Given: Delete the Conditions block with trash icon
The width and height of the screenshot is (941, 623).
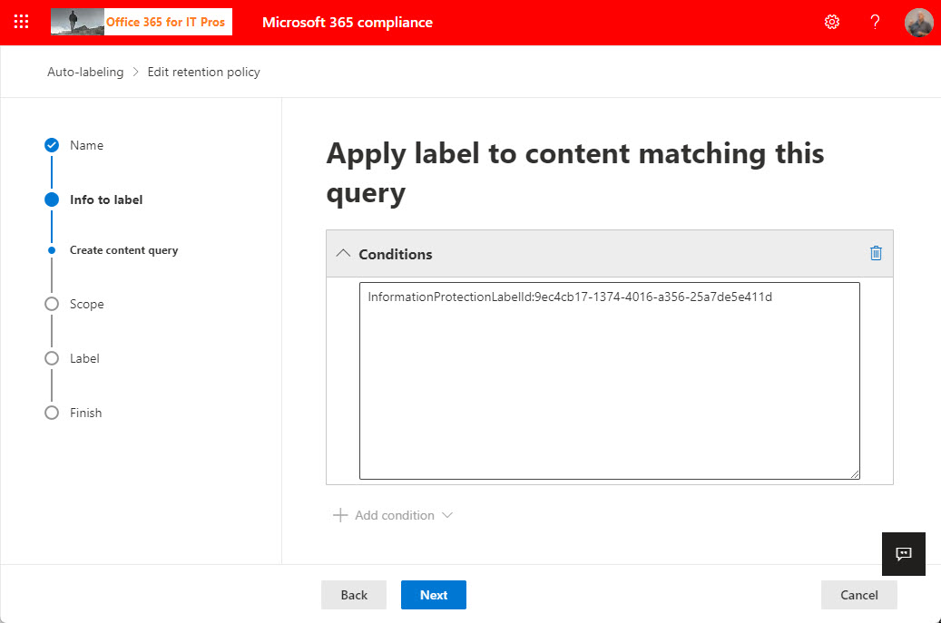Looking at the screenshot, I should [x=876, y=254].
